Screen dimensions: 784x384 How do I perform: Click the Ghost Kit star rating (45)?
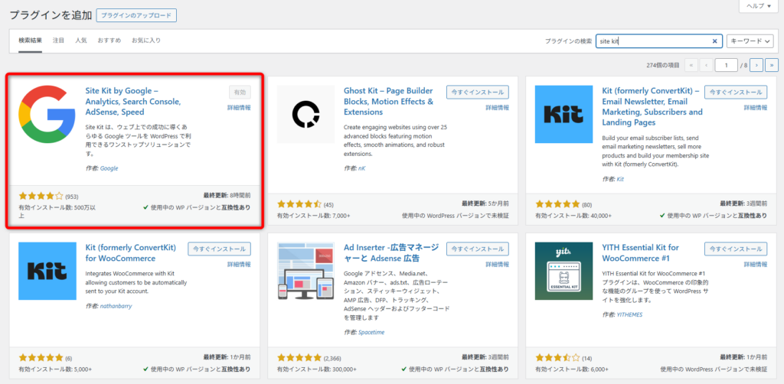299,204
